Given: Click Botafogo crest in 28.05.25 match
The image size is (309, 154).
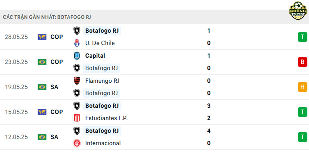Looking at the screenshot, I should click(77, 31).
